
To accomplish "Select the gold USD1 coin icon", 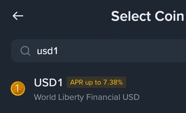I will pos(18,89).
